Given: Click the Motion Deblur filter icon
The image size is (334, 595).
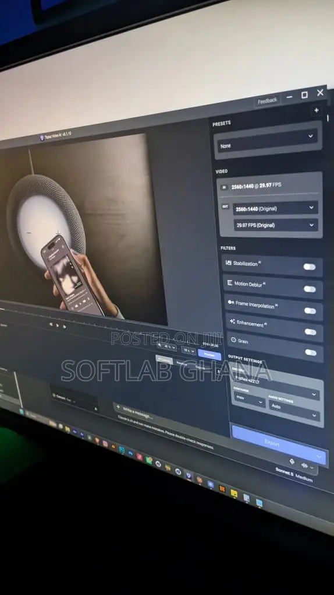Looking at the screenshot, I should 229,283.
